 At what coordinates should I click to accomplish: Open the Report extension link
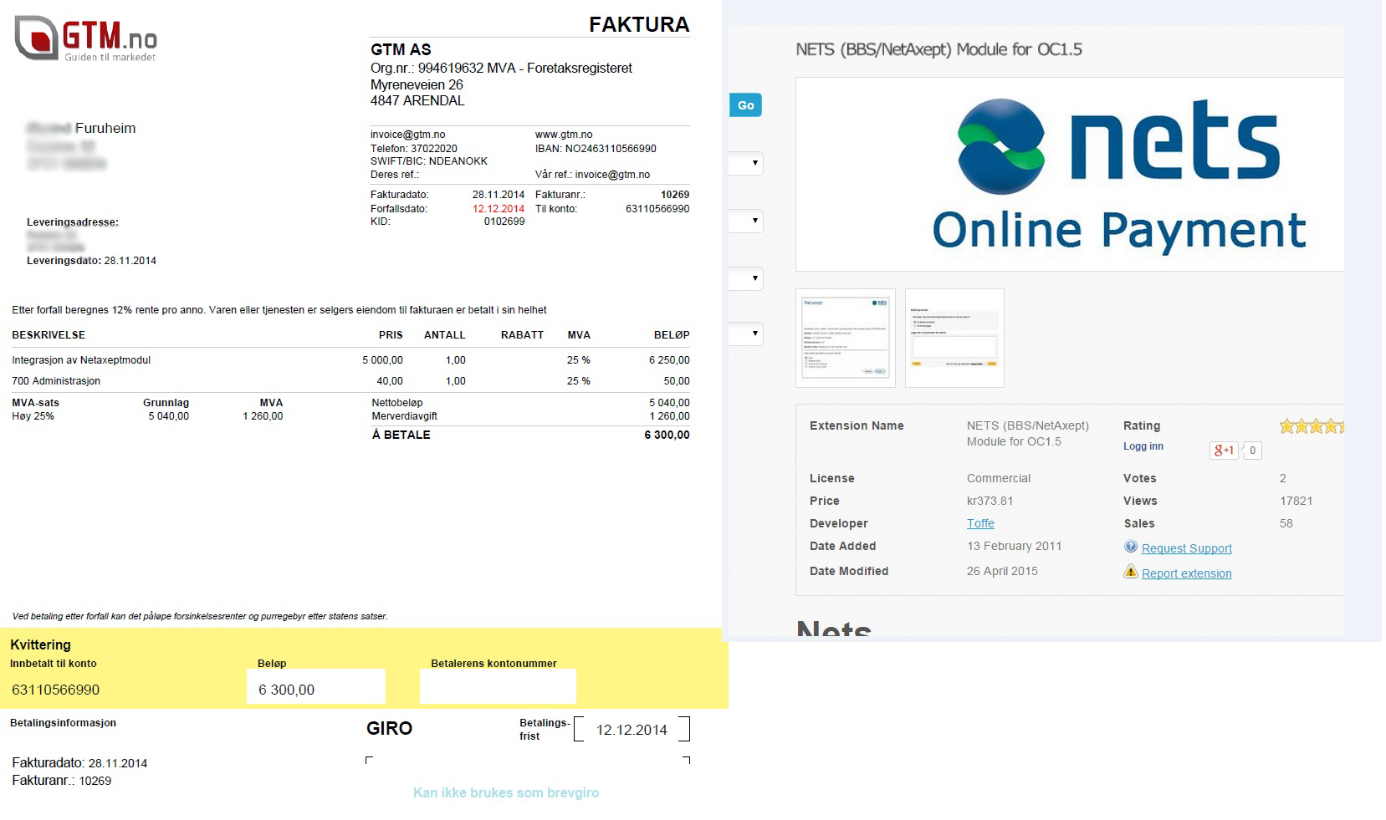(1186, 573)
